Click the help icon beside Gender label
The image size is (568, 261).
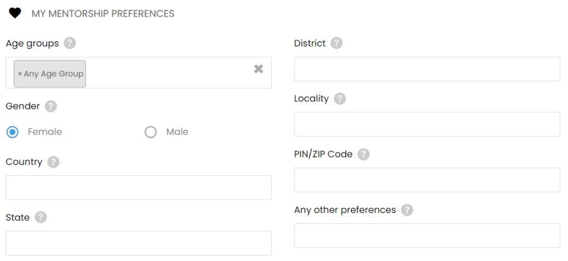coord(50,107)
